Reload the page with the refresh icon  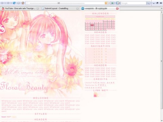14,3
